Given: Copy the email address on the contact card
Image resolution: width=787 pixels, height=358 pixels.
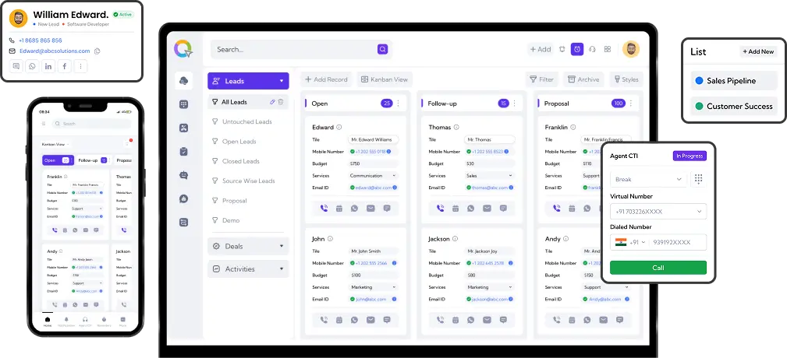Looking at the screenshot, I should click(x=97, y=51).
